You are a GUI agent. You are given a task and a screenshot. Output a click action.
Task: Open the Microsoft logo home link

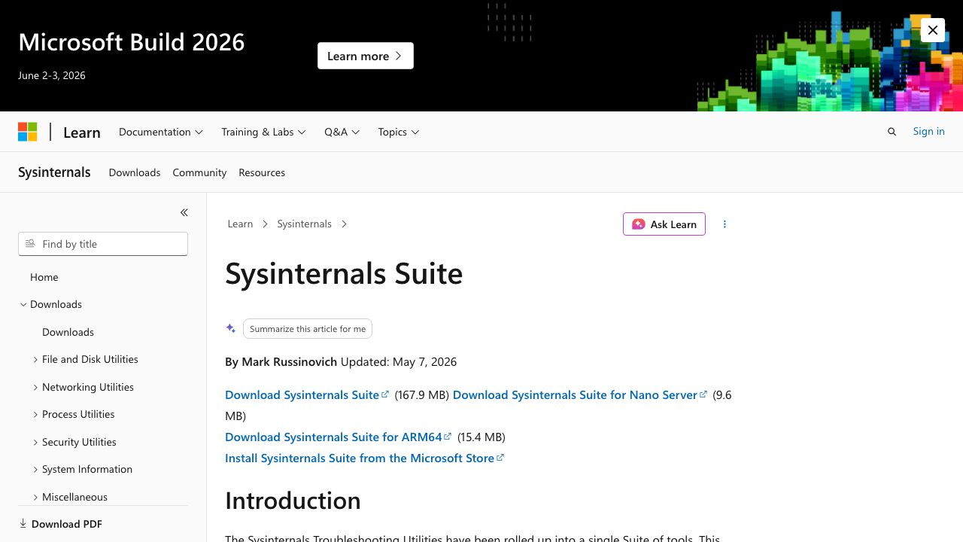click(x=28, y=132)
